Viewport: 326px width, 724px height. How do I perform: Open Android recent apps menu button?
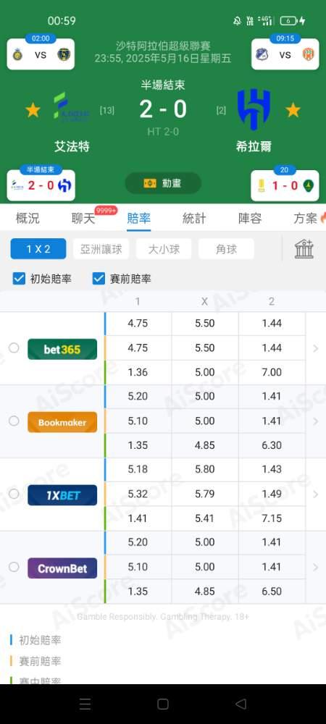(85, 704)
